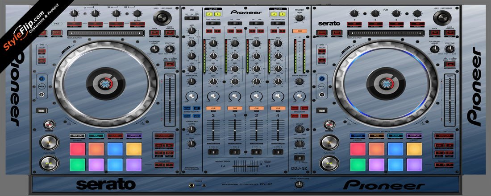The height and width of the screenshot is (196, 491).
Task: Trigger the orange performance pad on the right deck
Action: [x=377, y=149]
